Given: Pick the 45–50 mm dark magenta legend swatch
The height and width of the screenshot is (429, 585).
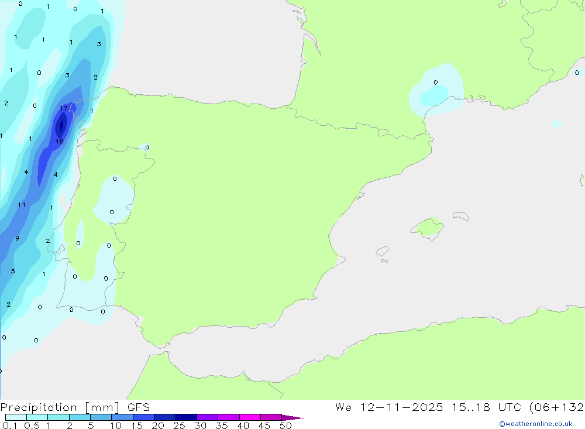Looking at the screenshot, I should [271, 417].
